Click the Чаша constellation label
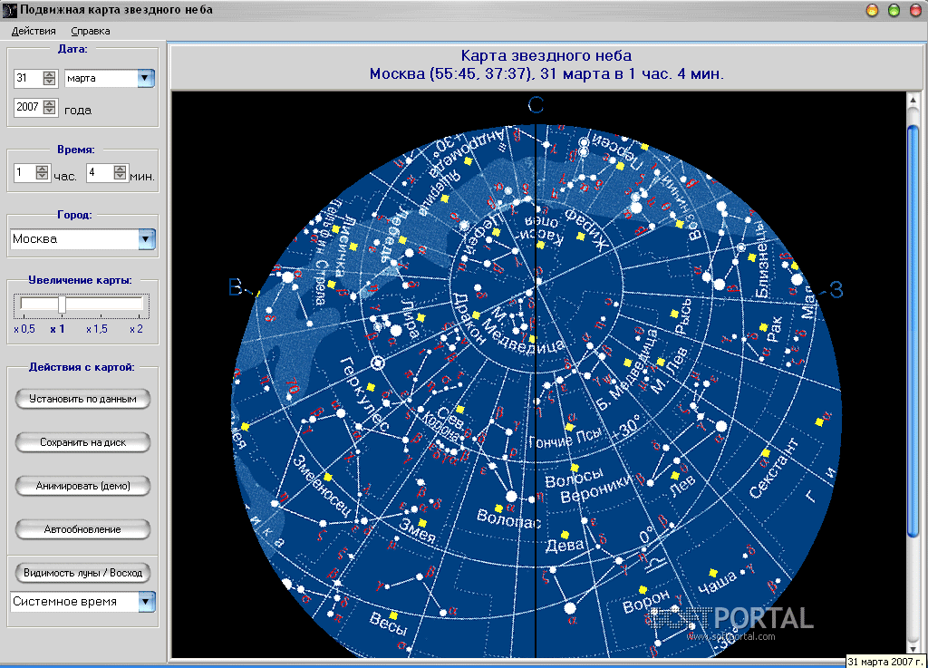This screenshot has height=668, width=928. pyautogui.click(x=718, y=582)
